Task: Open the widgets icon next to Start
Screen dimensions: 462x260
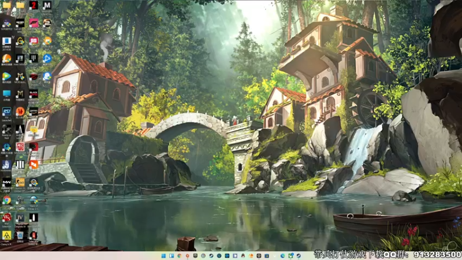Action: tap(172, 255)
